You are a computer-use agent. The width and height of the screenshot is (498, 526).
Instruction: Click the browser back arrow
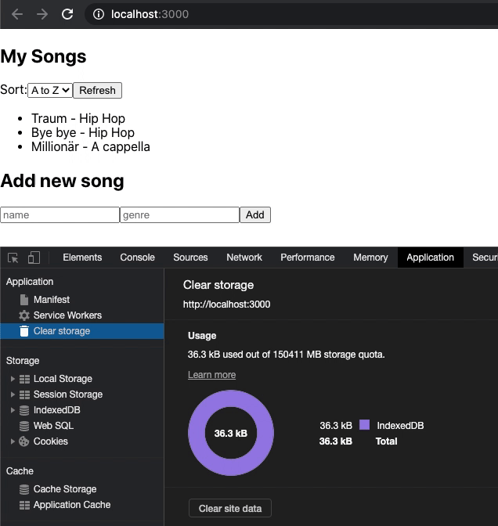pyautogui.click(x=17, y=14)
